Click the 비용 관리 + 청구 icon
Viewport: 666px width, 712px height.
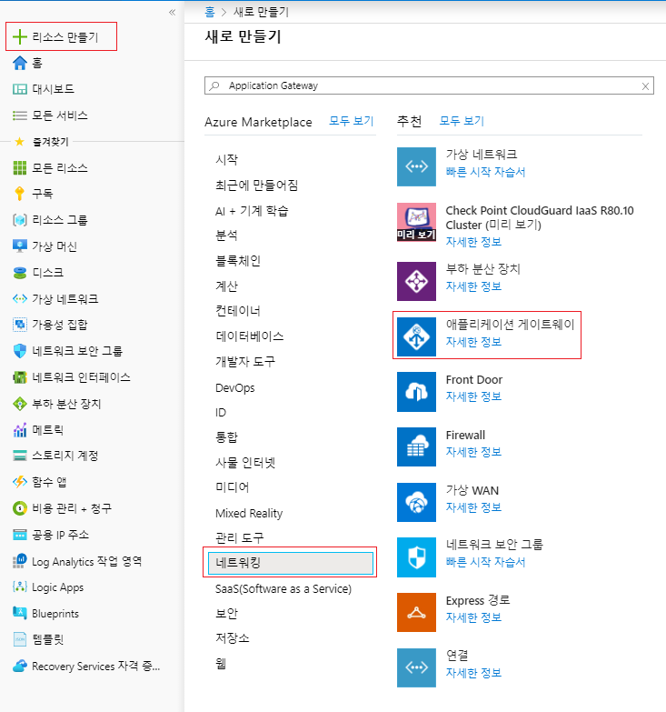pyautogui.click(x=19, y=508)
